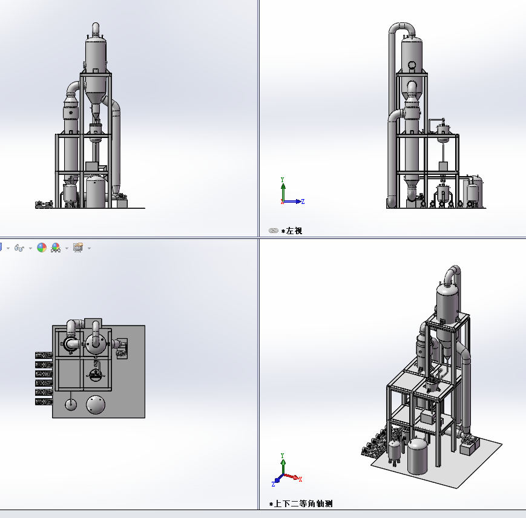Select the top-view model in lower-left viewport
This screenshot has width=526, height=518.
coord(90,368)
